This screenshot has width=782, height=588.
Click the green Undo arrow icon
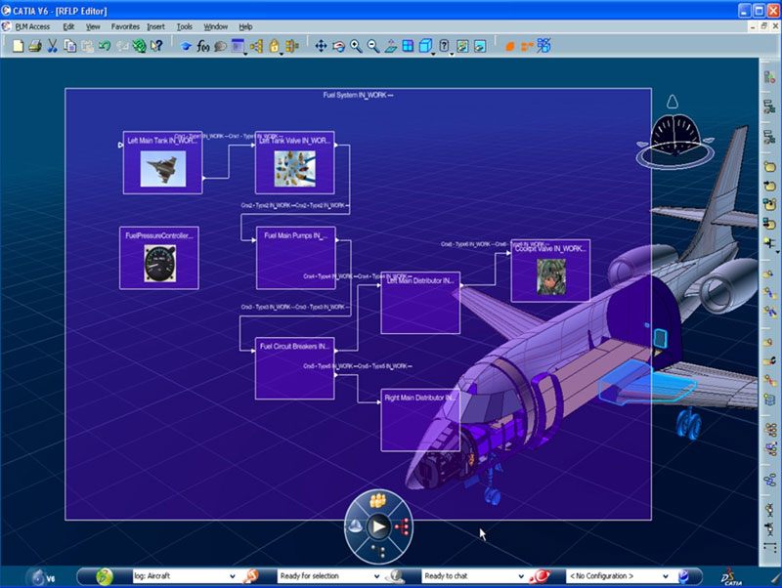click(x=105, y=46)
